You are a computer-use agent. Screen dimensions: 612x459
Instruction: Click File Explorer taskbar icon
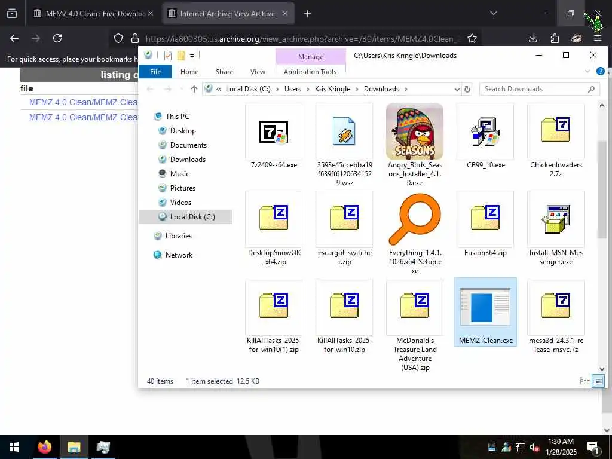[74, 447]
